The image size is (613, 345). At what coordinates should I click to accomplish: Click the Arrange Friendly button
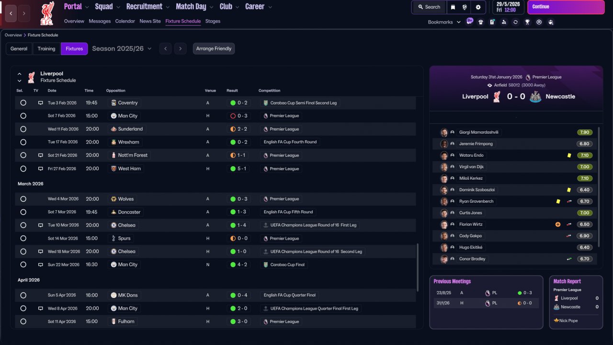click(214, 48)
